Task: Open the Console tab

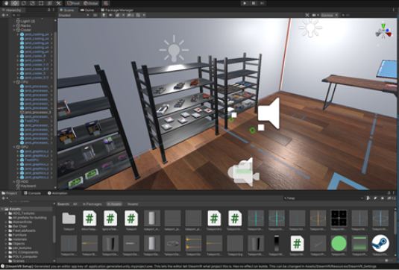Action: [x=32, y=193]
